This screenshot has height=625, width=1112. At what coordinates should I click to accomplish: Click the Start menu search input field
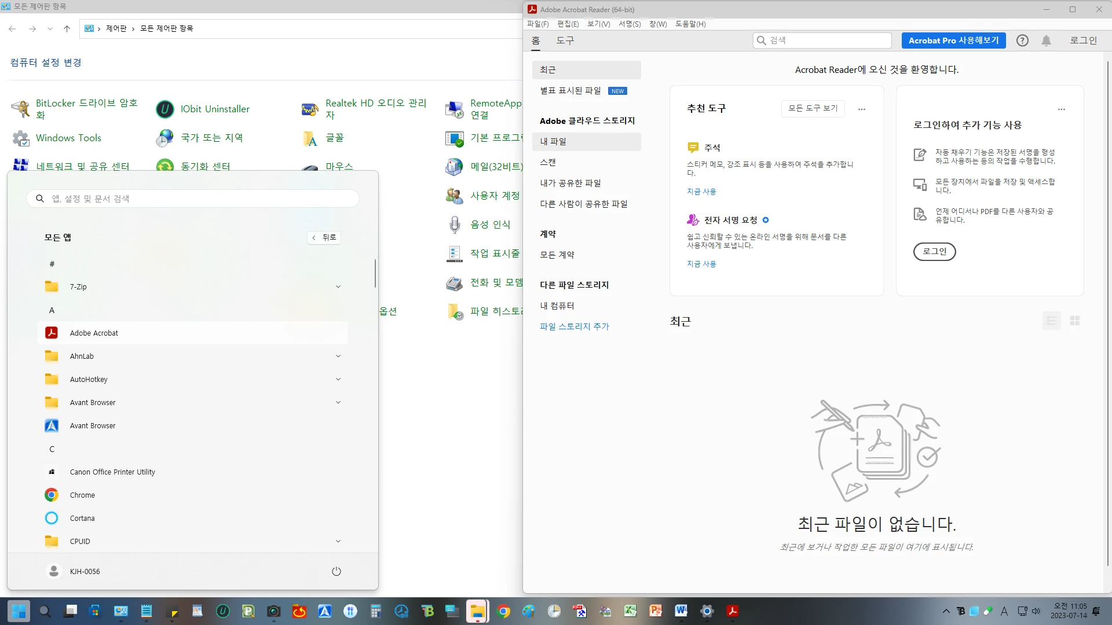click(193, 198)
